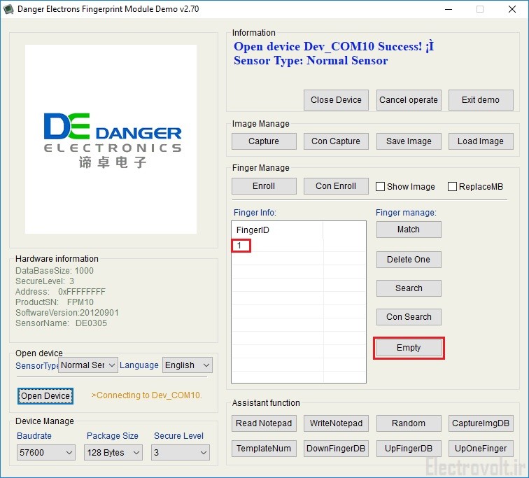This screenshot has width=529, height=478.
Task: Capture a fingerprint image
Action: coord(264,141)
